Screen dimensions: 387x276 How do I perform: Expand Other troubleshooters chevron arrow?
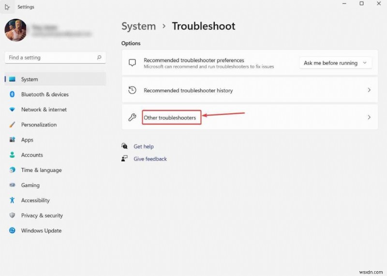pyautogui.click(x=369, y=117)
